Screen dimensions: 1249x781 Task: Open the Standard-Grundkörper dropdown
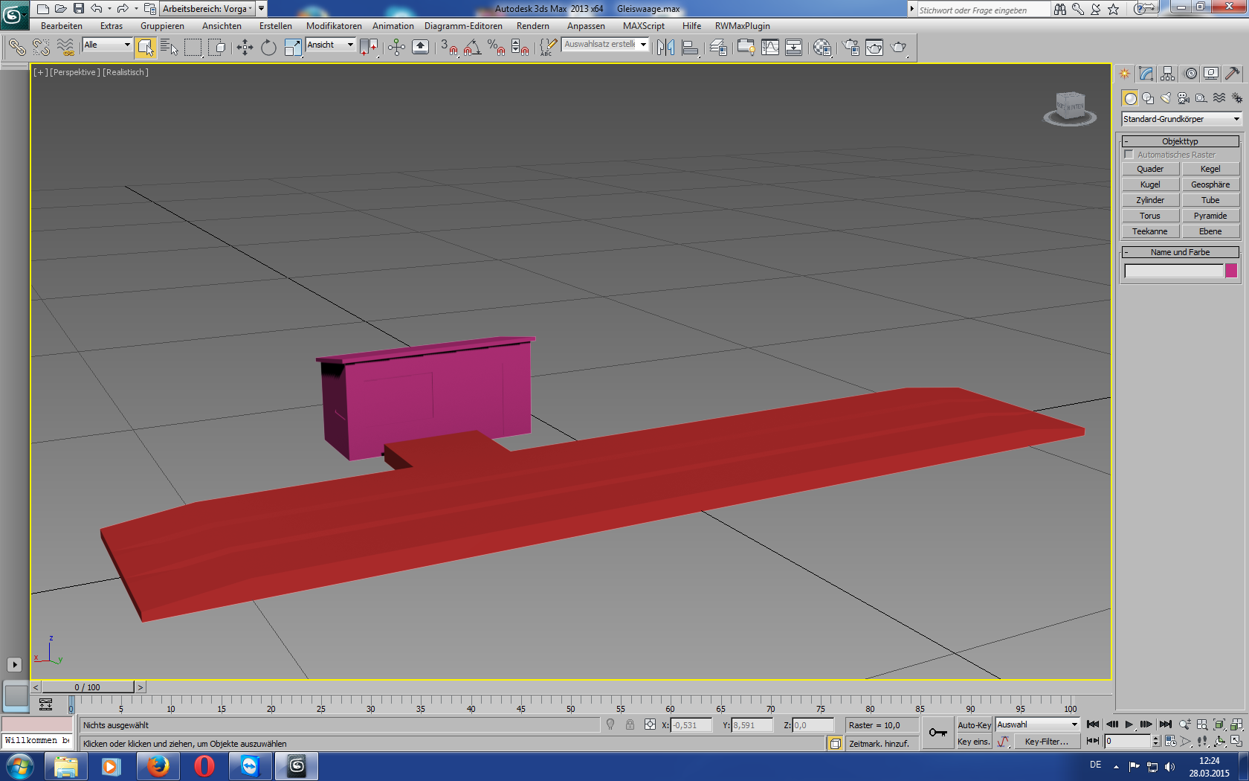(x=1181, y=119)
